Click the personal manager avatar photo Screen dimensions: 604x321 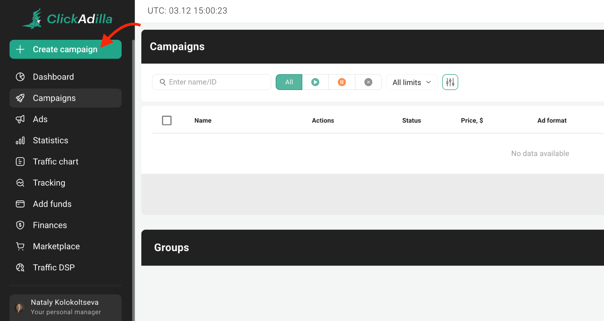point(19,307)
